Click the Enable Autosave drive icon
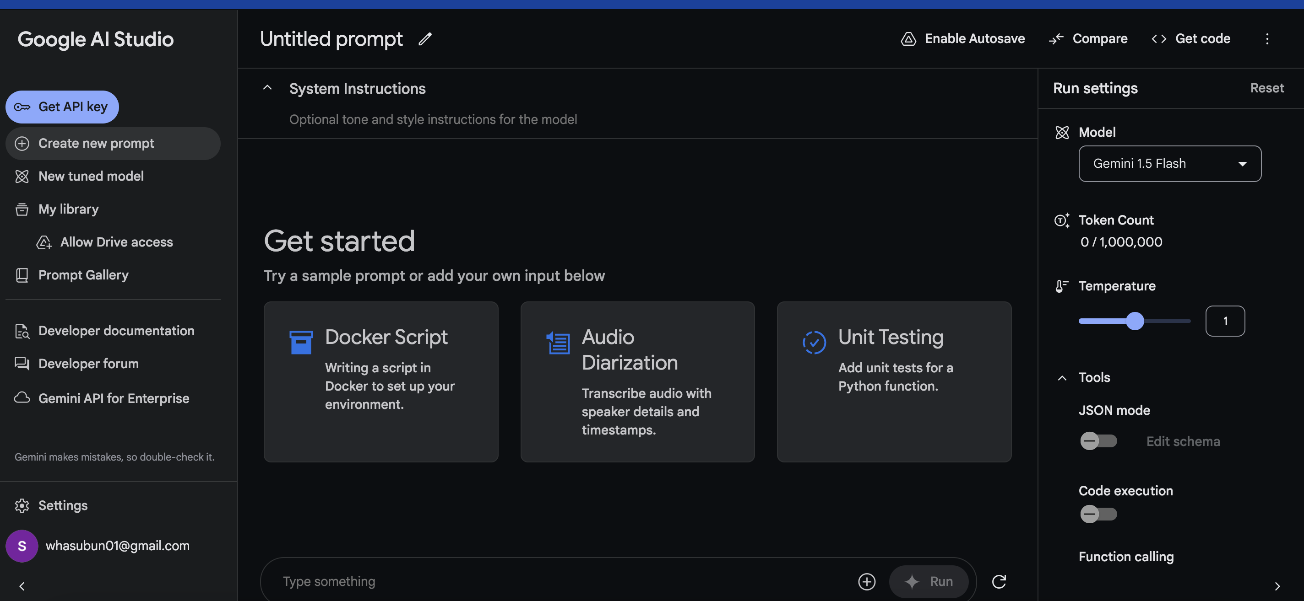 tap(909, 39)
